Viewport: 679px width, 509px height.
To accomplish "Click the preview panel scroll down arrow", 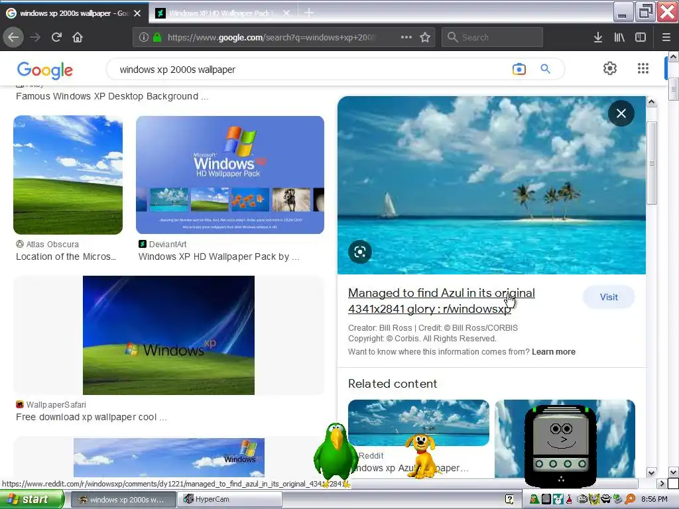I will (651, 472).
